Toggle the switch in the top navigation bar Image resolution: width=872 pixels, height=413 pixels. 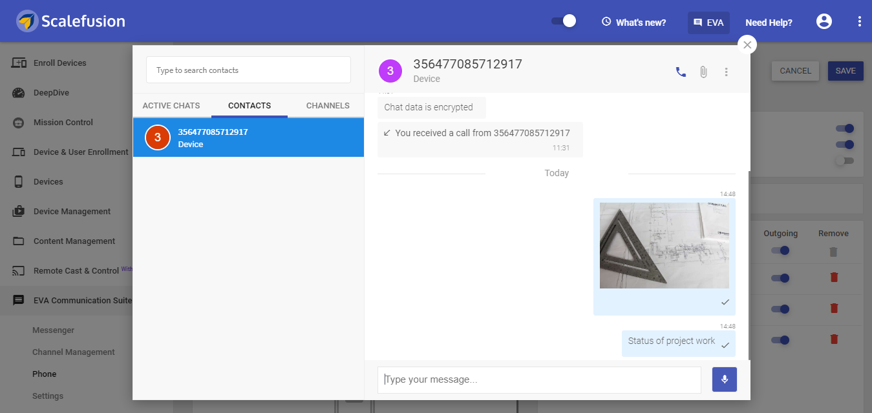[x=562, y=21]
